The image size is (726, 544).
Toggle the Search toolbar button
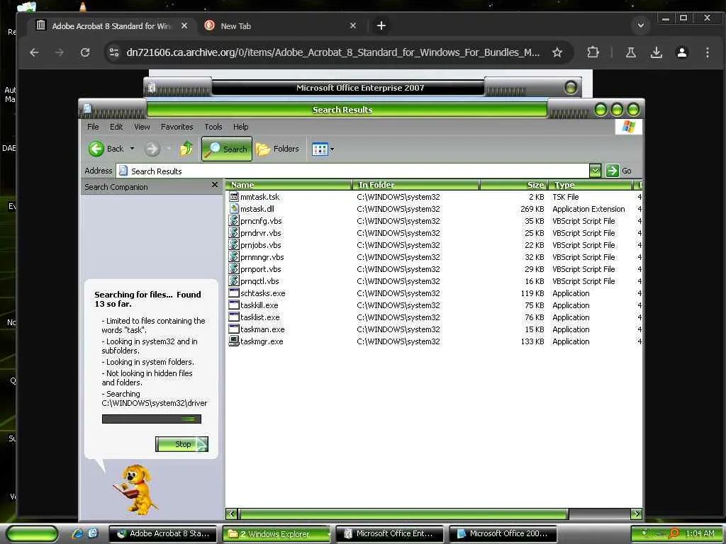coord(227,149)
